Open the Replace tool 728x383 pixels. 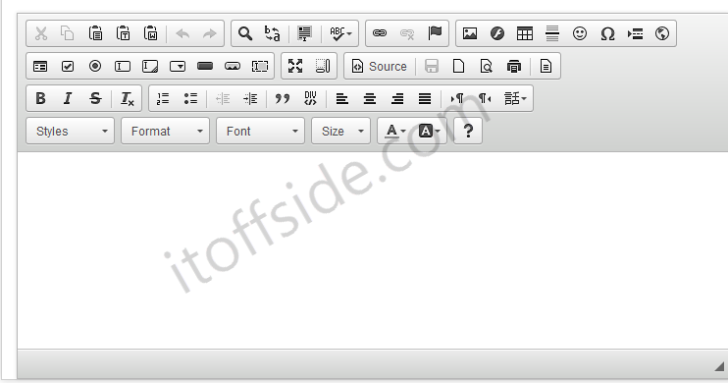tap(273, 33)
